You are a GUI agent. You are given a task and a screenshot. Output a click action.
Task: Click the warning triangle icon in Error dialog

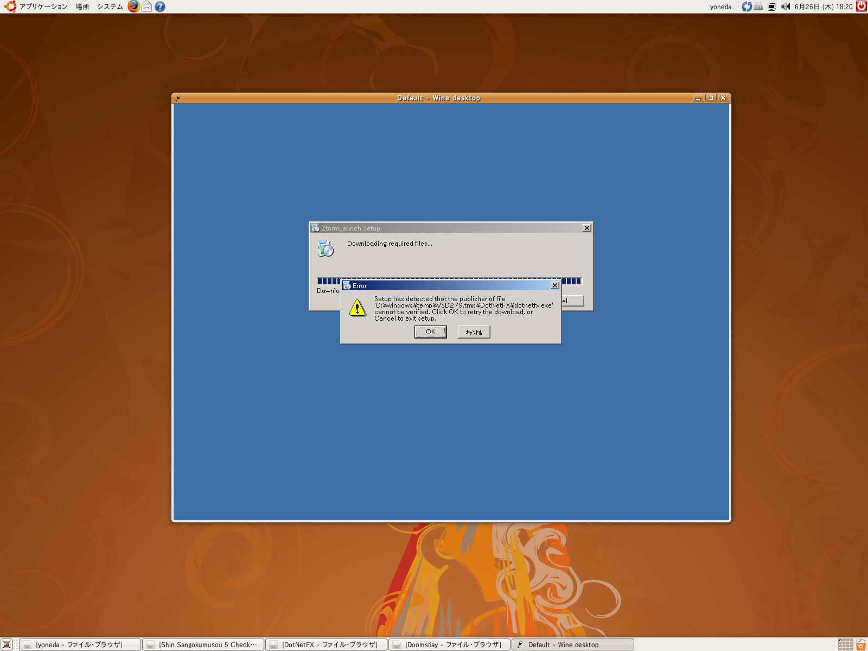point(358,308)
